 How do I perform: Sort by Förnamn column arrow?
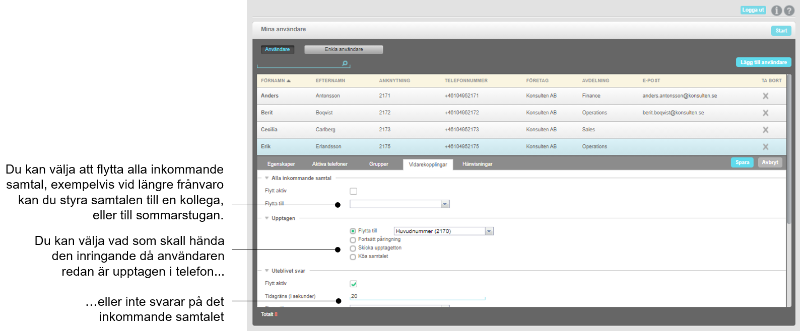[289, 80]
